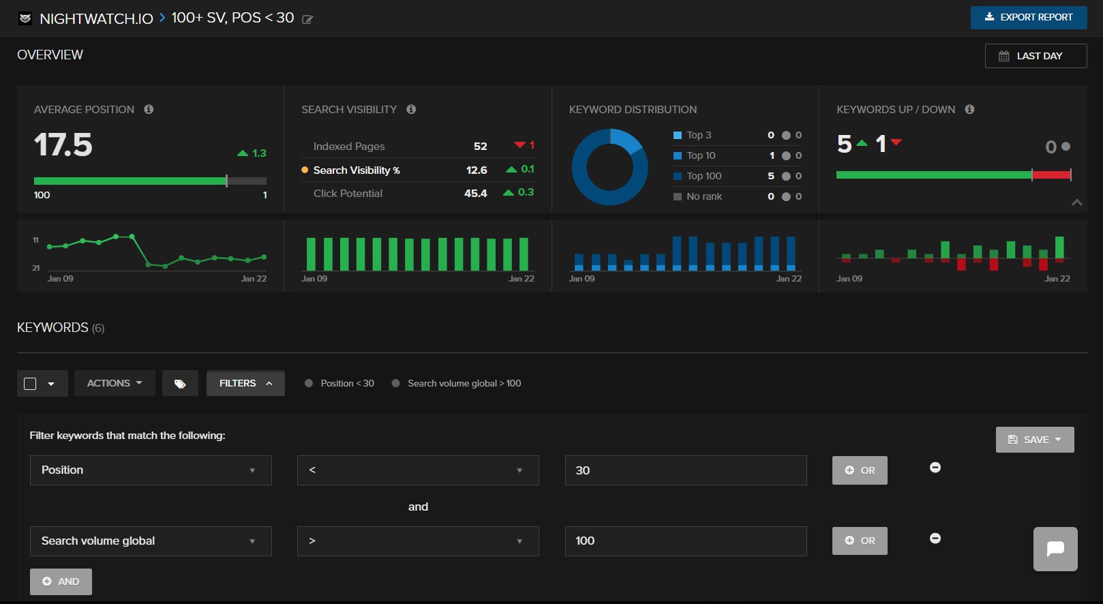
Task: Open the Actions menu
Action: pyautogui.click(x=115, y=384)
